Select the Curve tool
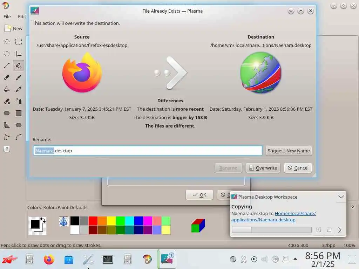 (x=19, y=137)
